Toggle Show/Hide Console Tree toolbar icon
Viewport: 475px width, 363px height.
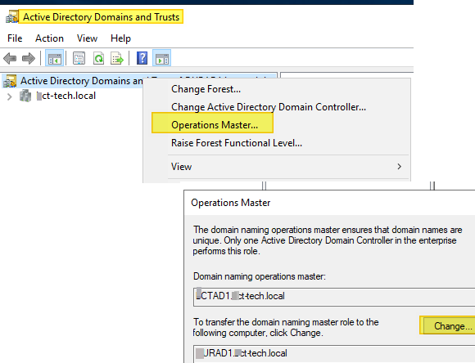(55, 58)
